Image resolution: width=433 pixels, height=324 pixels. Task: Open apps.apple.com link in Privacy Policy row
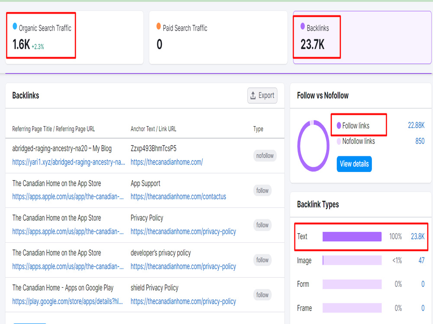coord(68,232)
